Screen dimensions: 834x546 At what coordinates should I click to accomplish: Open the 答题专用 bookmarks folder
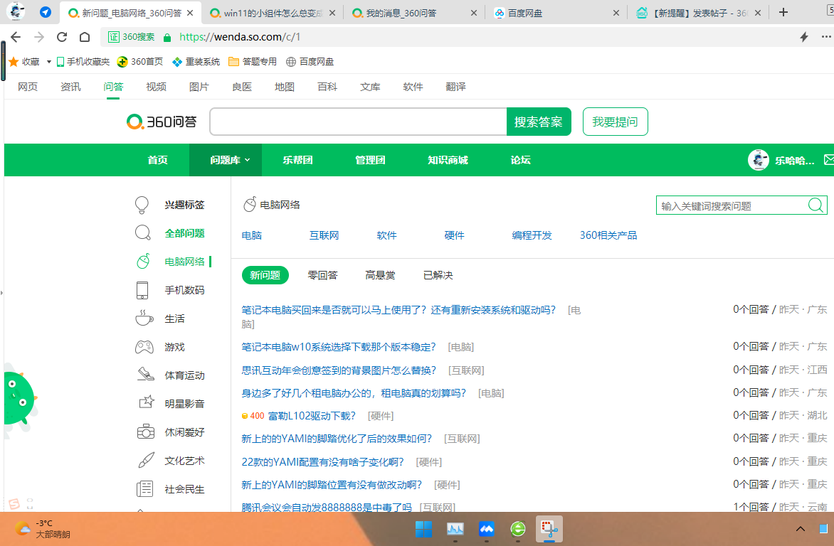pos(253,62)
